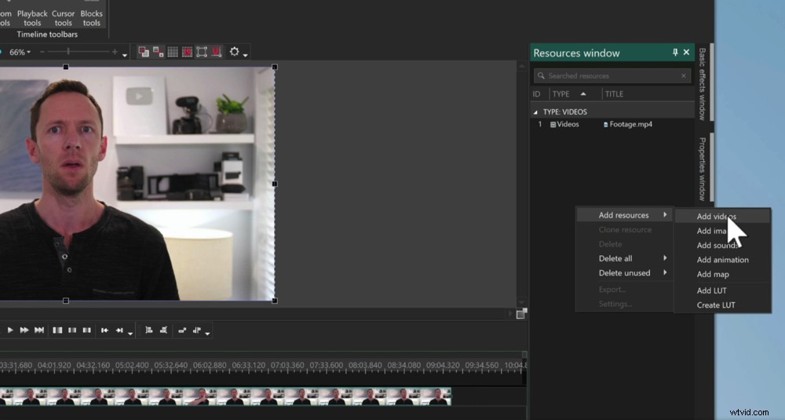Open the Properties window side tab
Image resolution: width=785 pixels, height=420 pixels.
[703, 169]
